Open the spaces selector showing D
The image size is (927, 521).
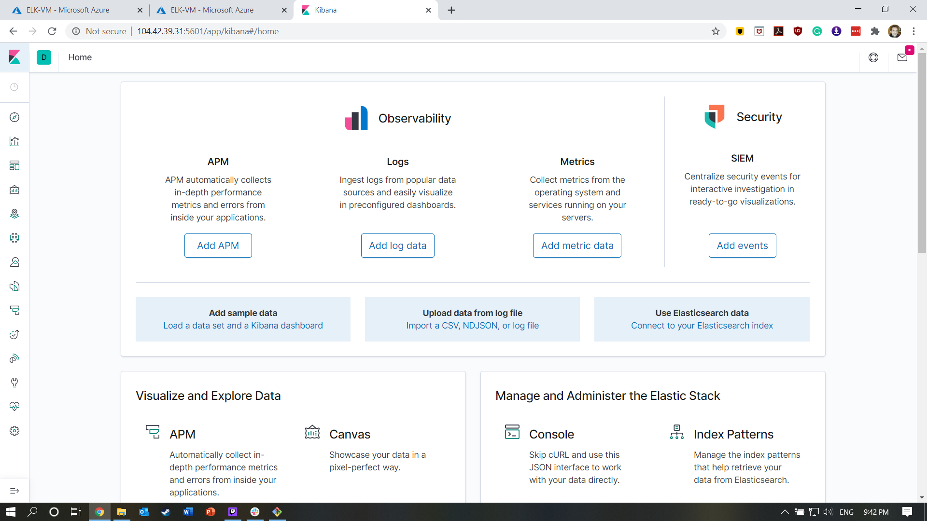pos(44,57)
